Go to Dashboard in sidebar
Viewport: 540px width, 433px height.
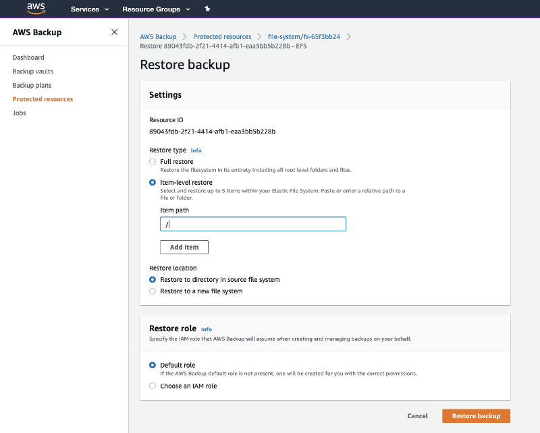coord(28,57)
